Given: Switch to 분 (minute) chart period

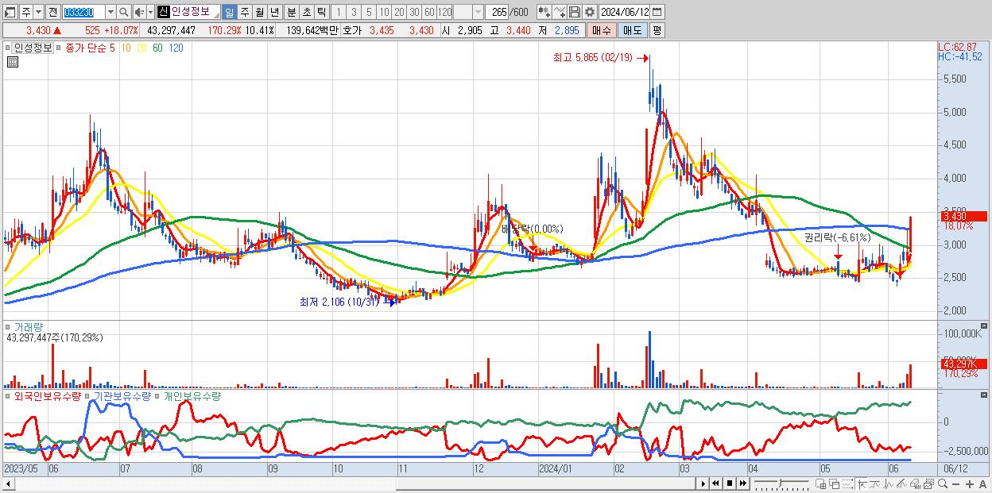Looking at the screenshot, I should coord(291,12).
